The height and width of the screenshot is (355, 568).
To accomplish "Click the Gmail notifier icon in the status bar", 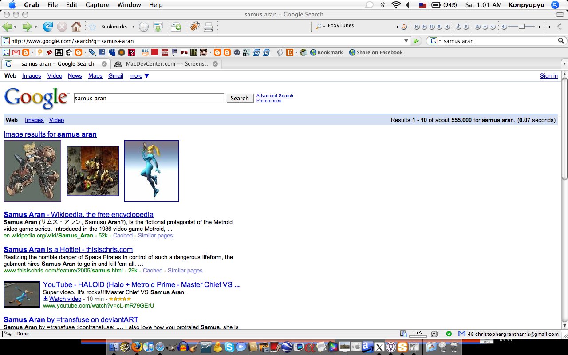I will pos(461,334).
